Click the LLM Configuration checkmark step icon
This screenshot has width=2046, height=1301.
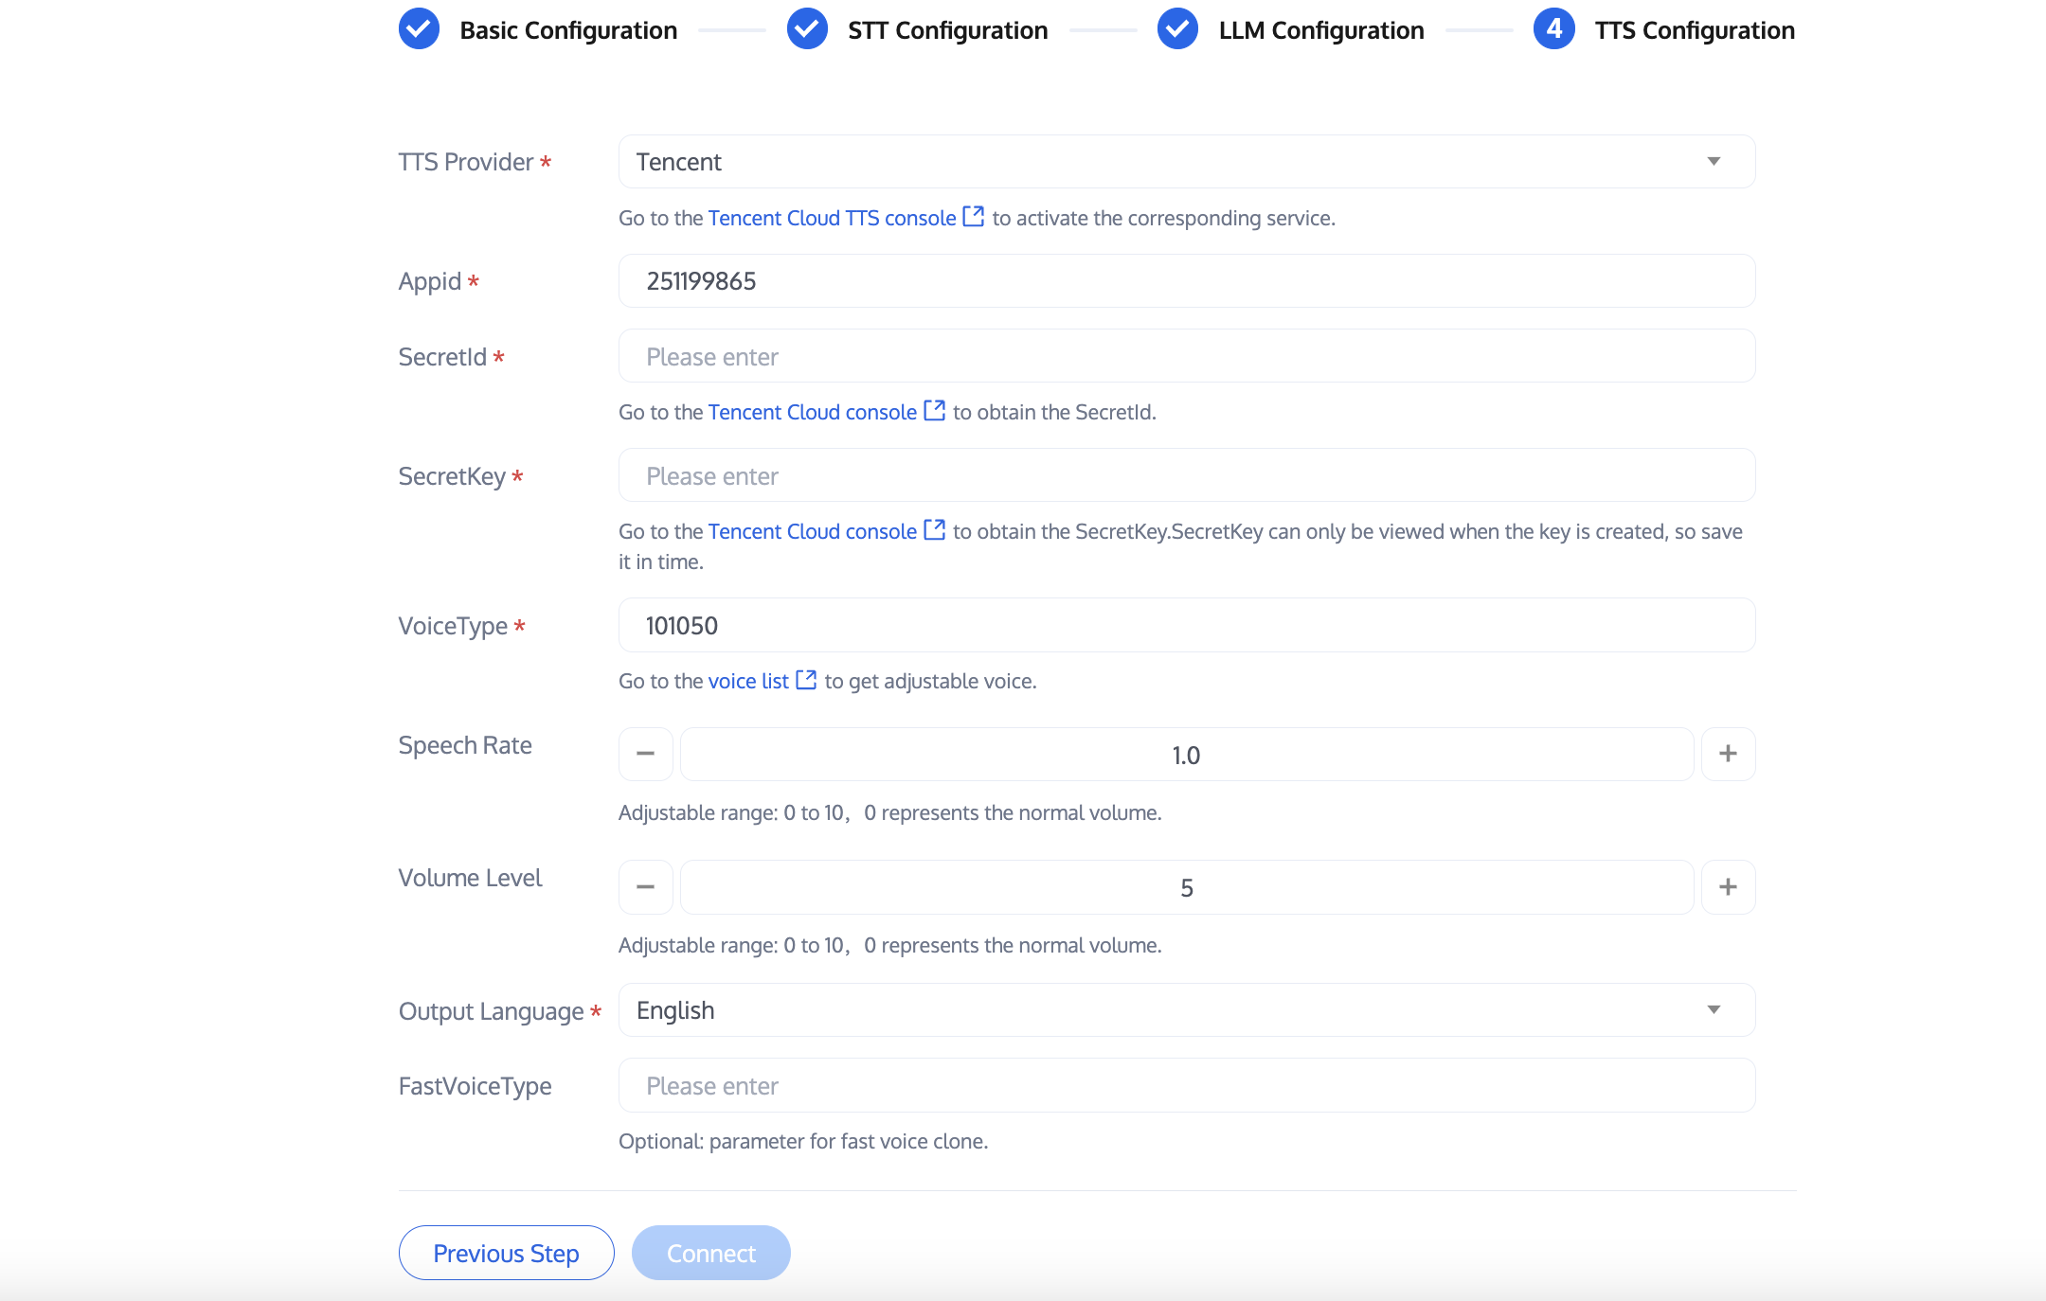[1177, 29]
